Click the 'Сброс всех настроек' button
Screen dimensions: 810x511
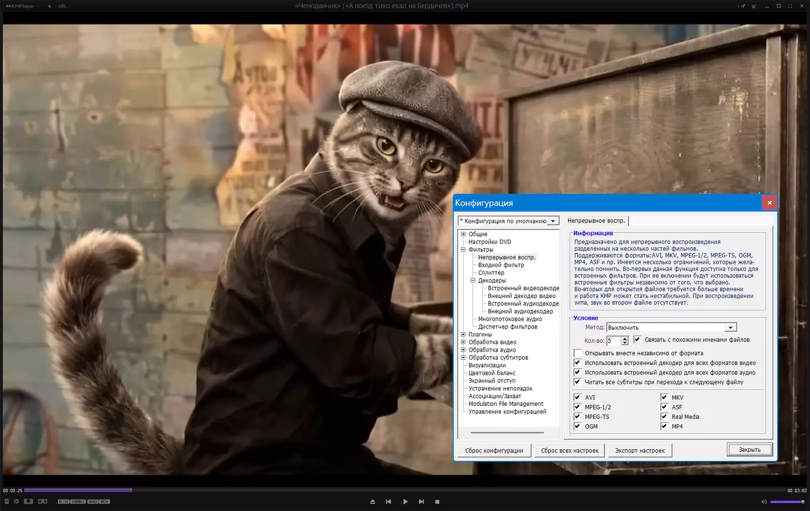pos(570,450)
